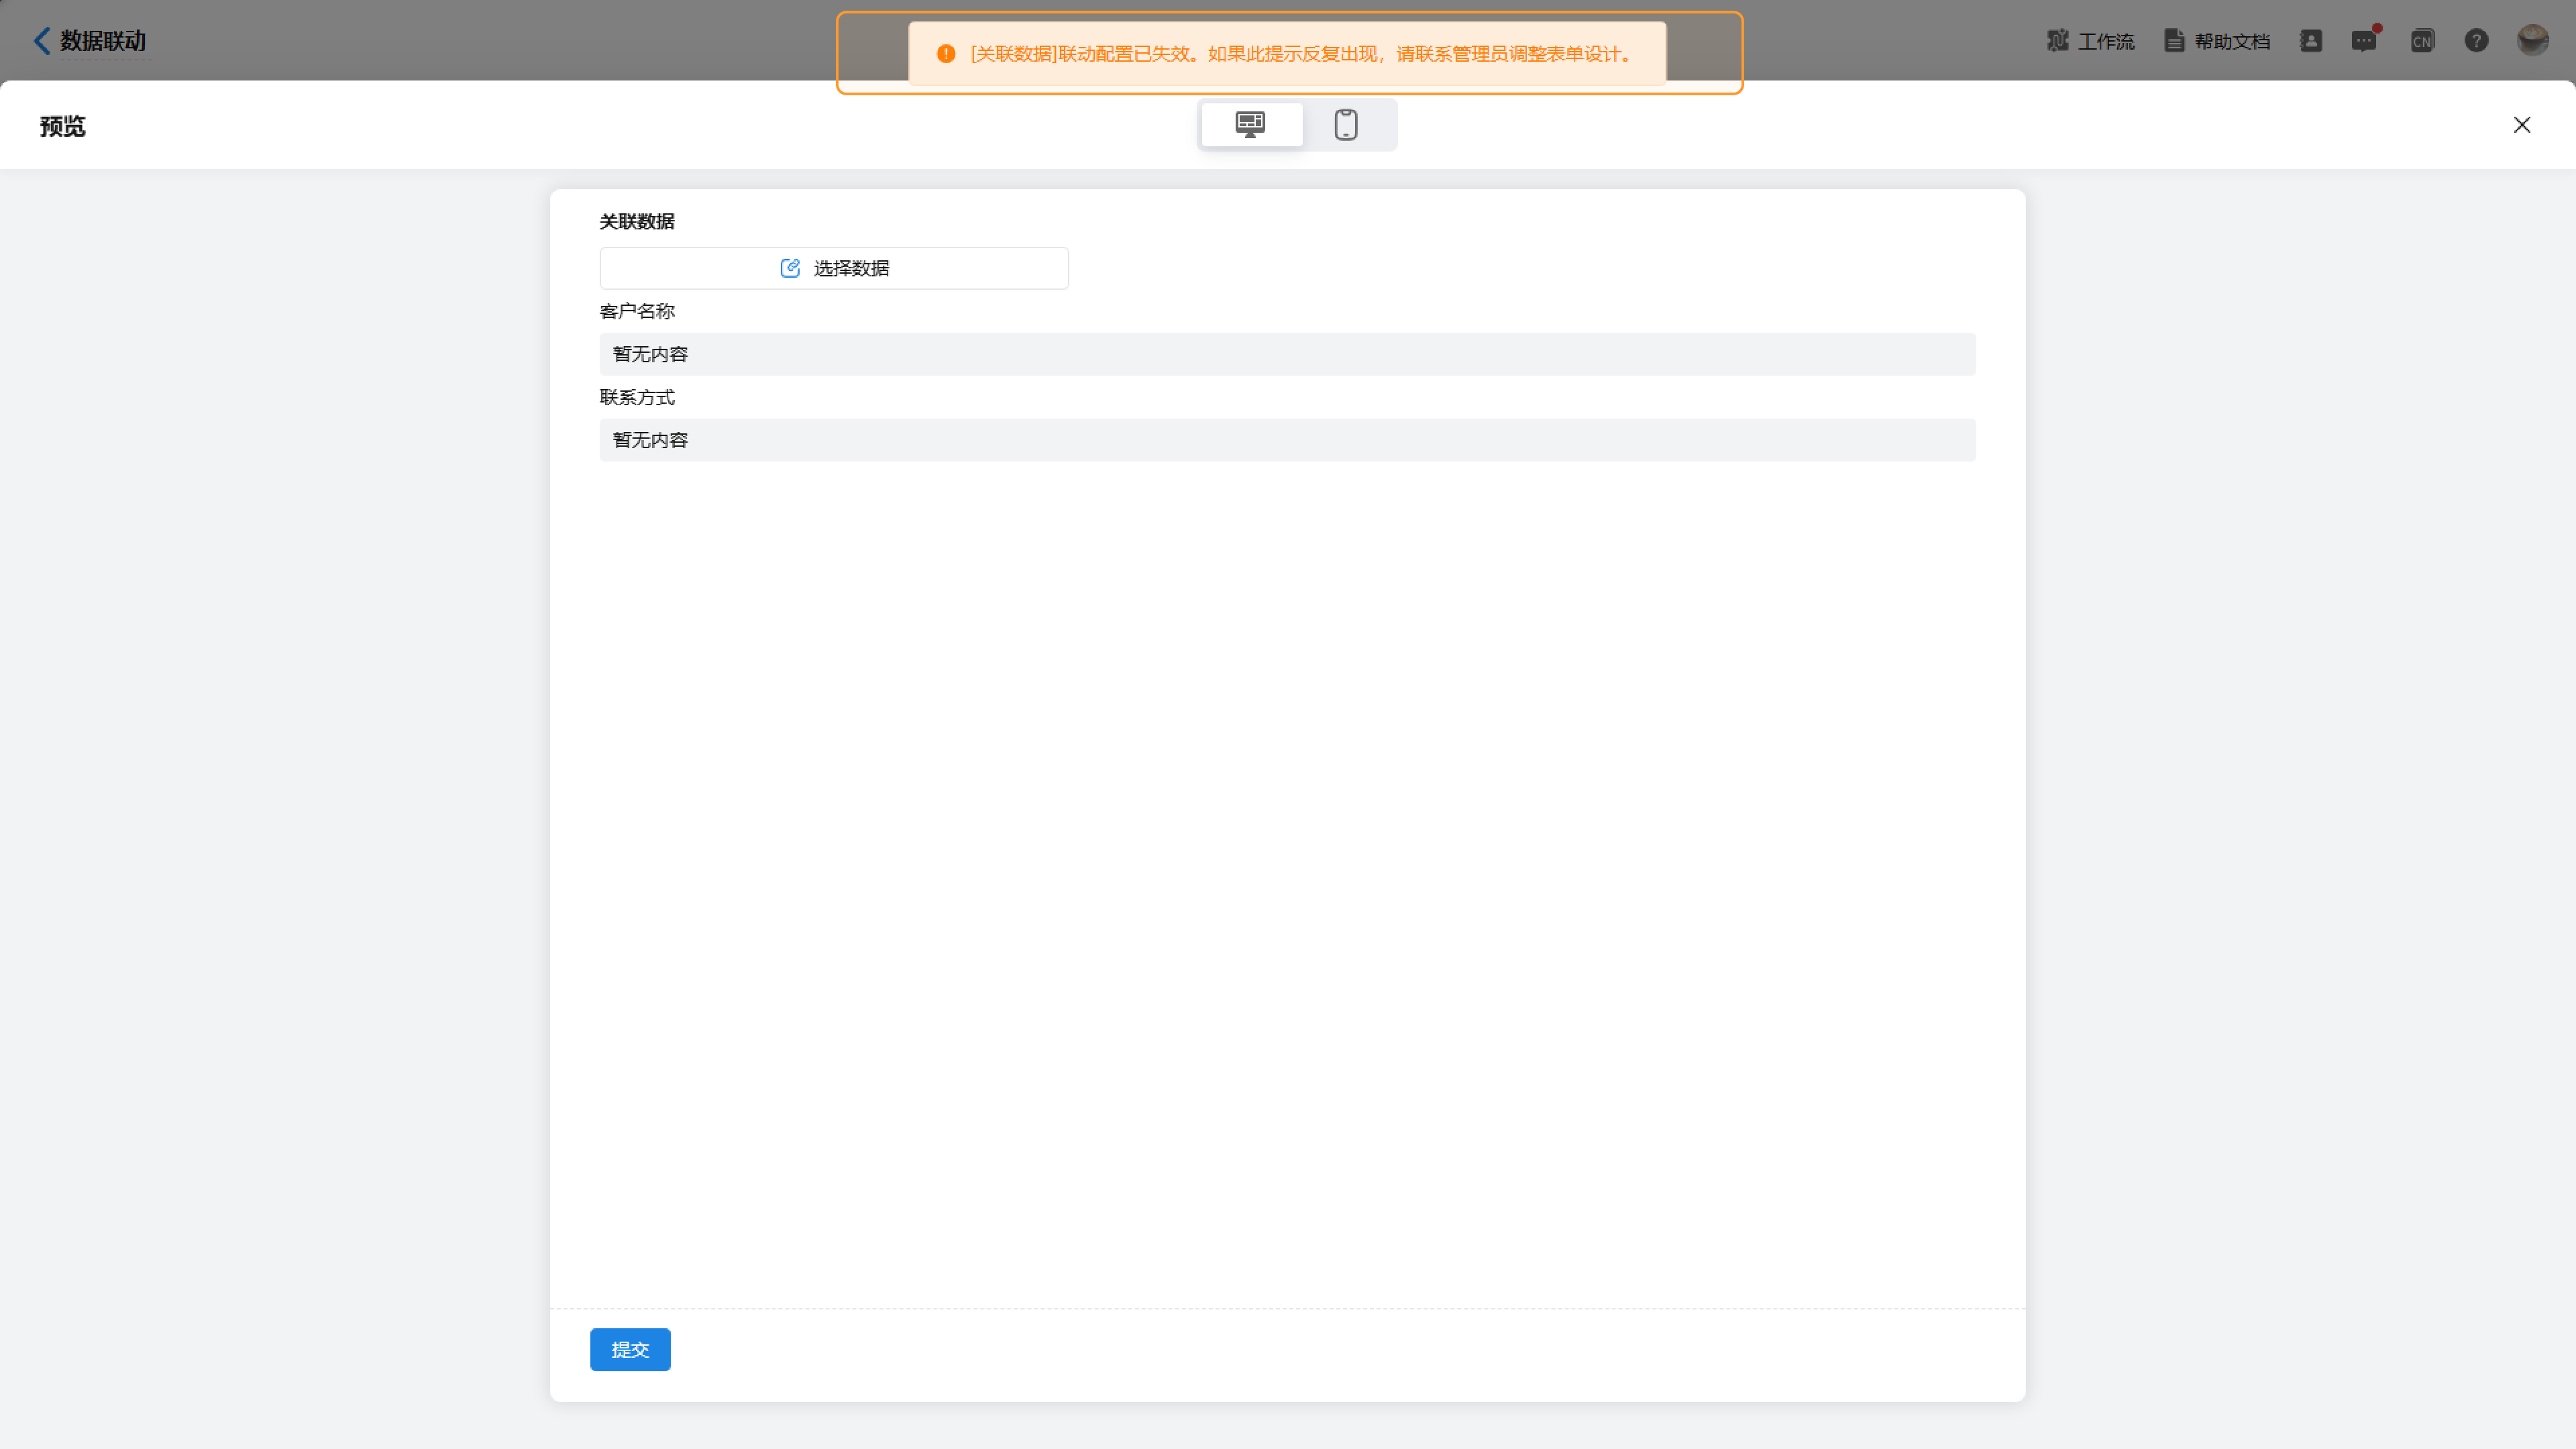Open the messages chat bubble icon

point(2364,41)
